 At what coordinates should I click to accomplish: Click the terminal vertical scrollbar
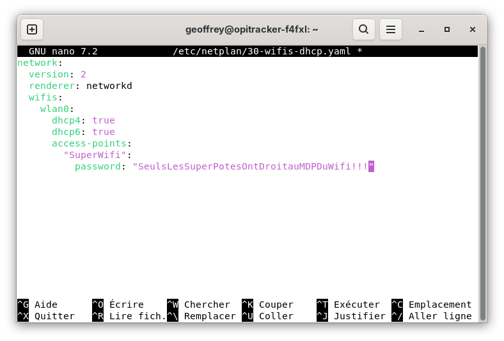pyautogui.click(x=482, y=183)
